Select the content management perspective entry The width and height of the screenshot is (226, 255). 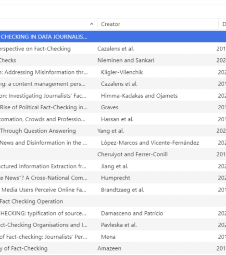(x=113, y=84)
